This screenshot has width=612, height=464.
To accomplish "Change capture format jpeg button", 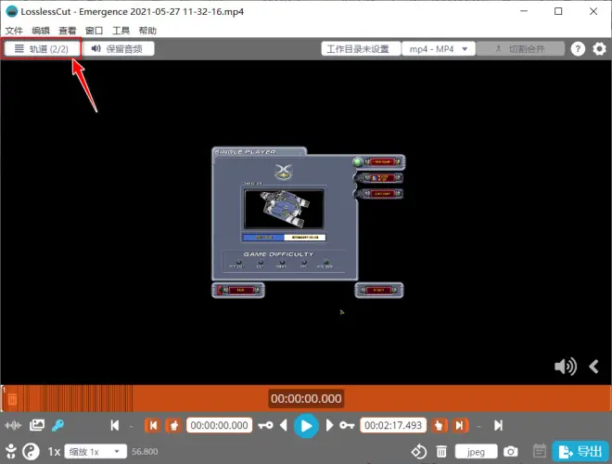I will tap(477, 452).
